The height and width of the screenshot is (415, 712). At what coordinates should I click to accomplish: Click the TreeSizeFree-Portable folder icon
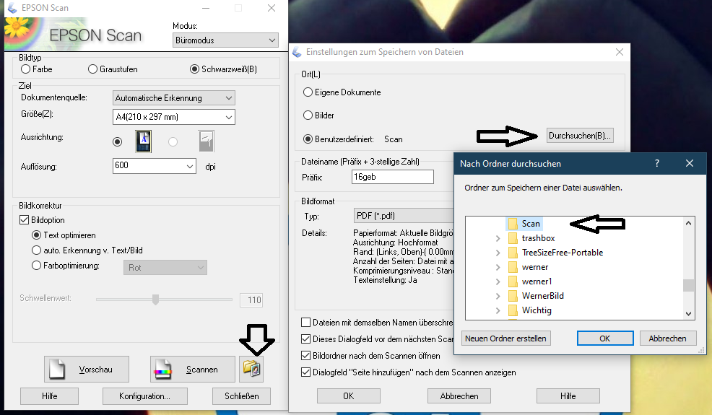(x=513, y=253)
